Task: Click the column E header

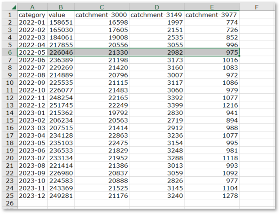Action: [x=212, y=7]
